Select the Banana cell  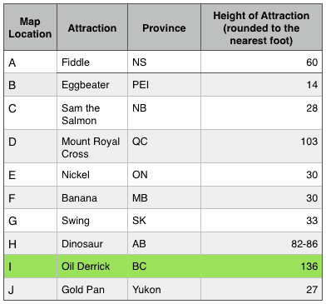(x=92, y=197)
